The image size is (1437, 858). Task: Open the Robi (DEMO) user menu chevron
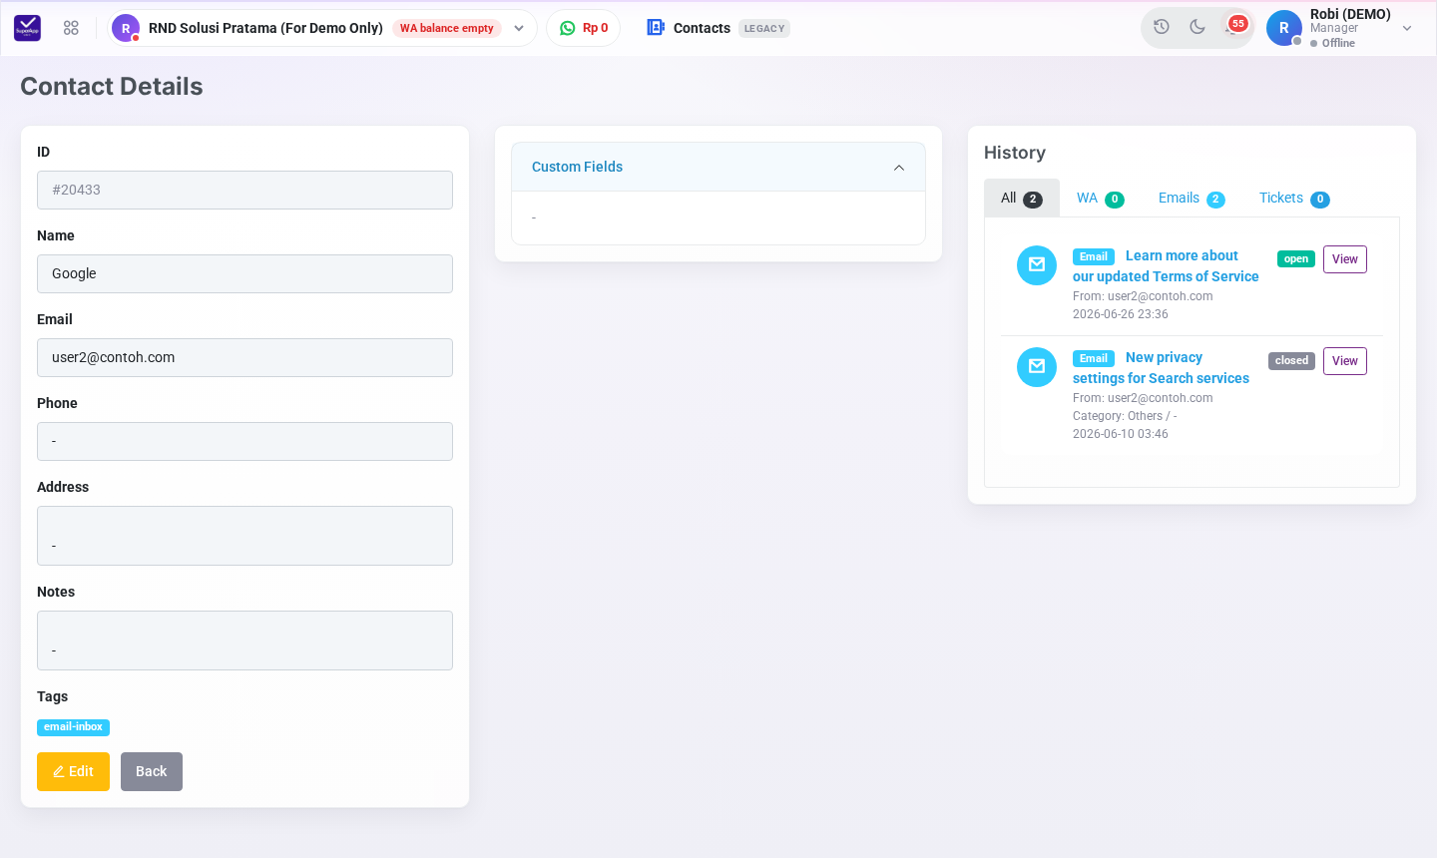click(1407, 28)
